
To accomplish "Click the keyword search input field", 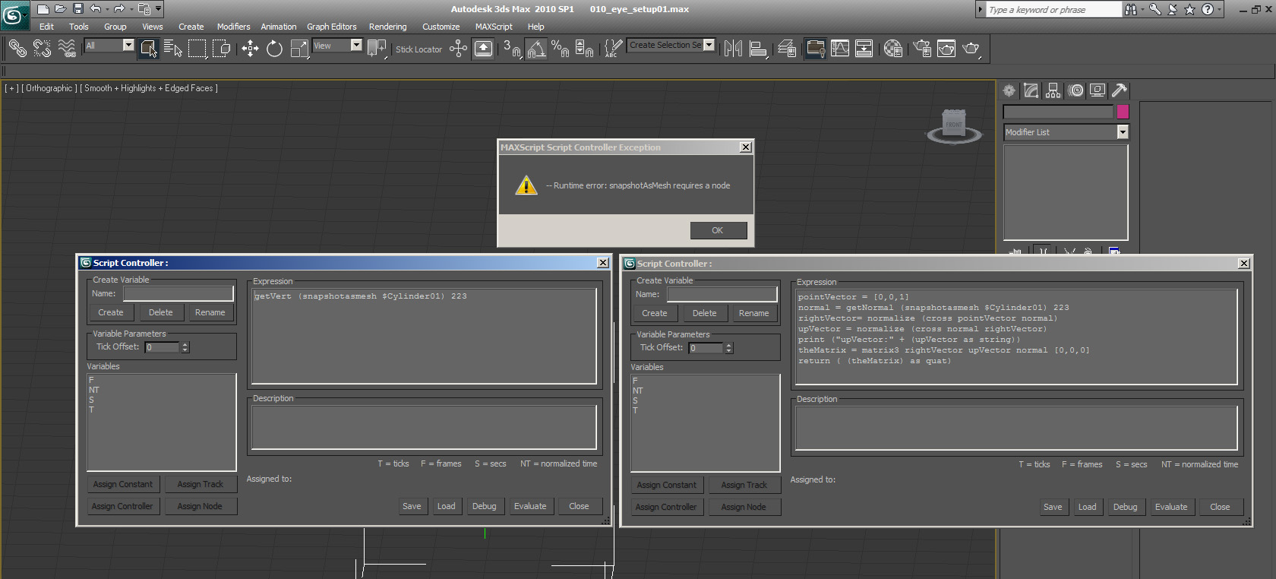I will (1053, 9).
